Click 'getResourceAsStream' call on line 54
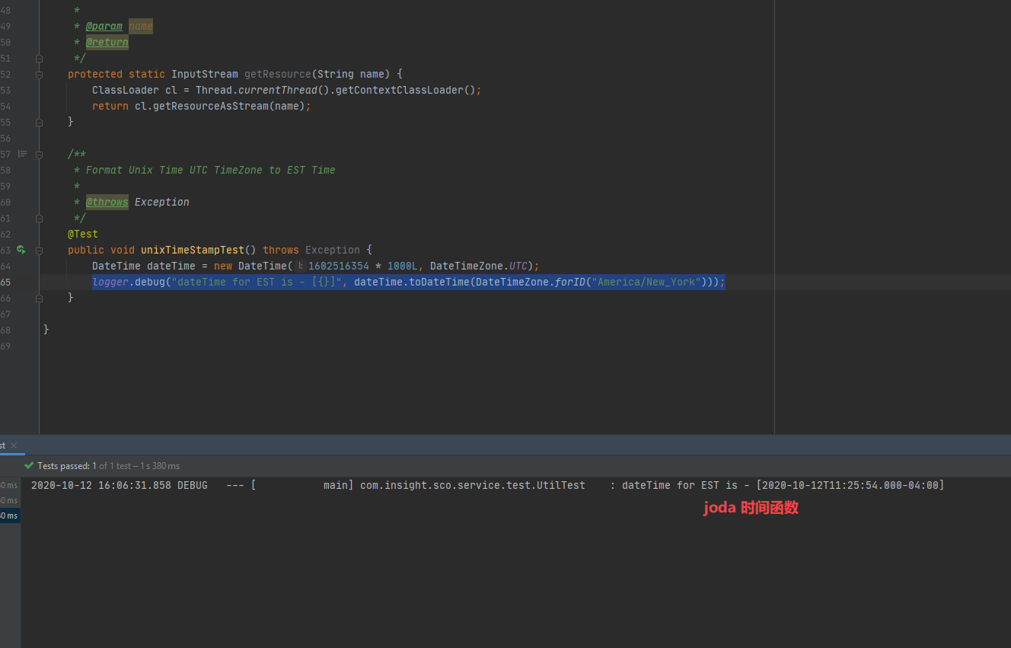This screenshot has height=648, width=1011. click(x=211, y=106)
